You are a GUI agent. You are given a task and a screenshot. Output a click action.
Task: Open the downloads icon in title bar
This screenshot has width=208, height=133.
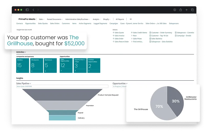click(175, 10)
